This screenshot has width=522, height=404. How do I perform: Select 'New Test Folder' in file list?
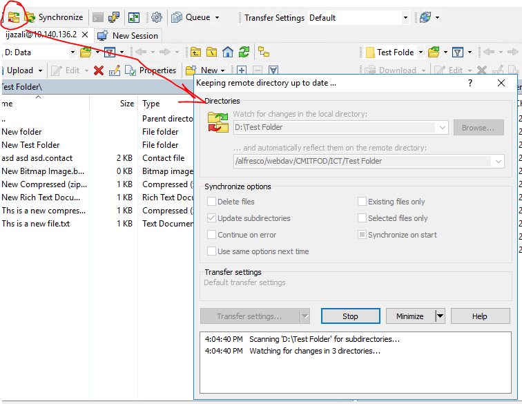[x=31, y=145]
